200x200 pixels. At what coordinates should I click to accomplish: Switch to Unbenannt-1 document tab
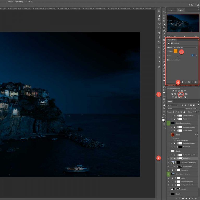click(20, 9)
